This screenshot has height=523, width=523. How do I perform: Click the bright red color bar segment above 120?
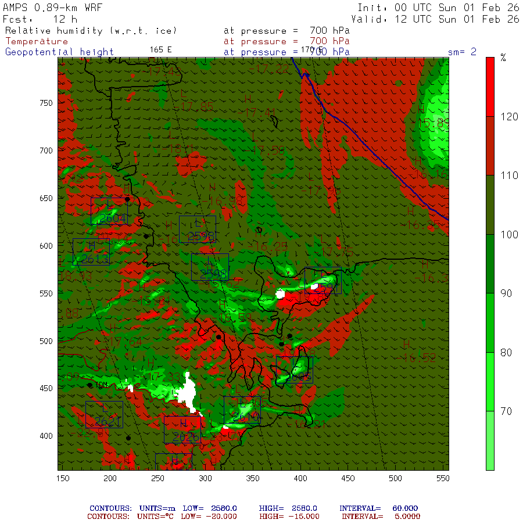490,87
